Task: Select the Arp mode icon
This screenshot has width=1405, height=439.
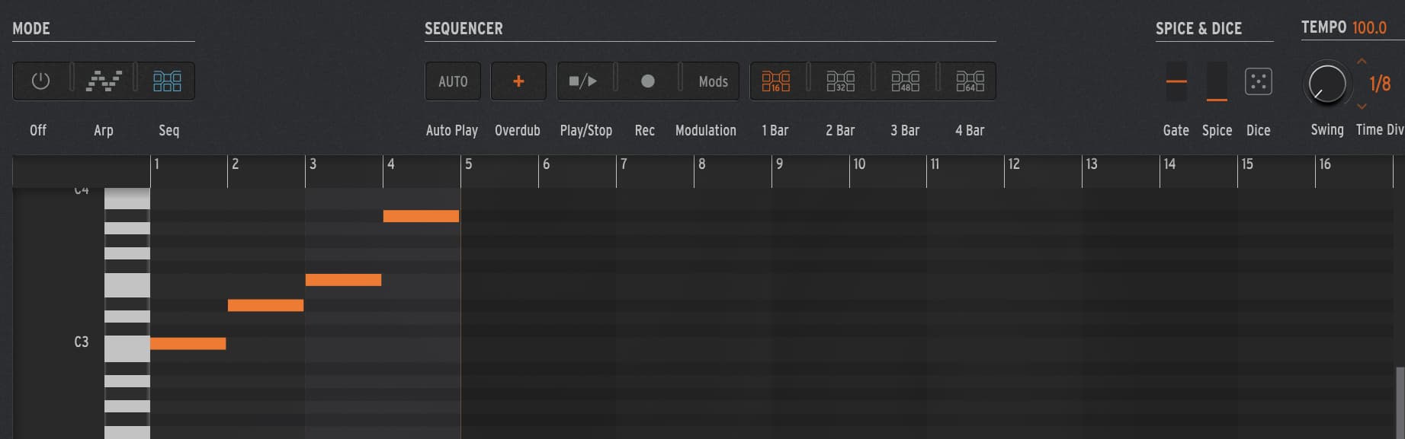Action: click(x=104, y=81)
